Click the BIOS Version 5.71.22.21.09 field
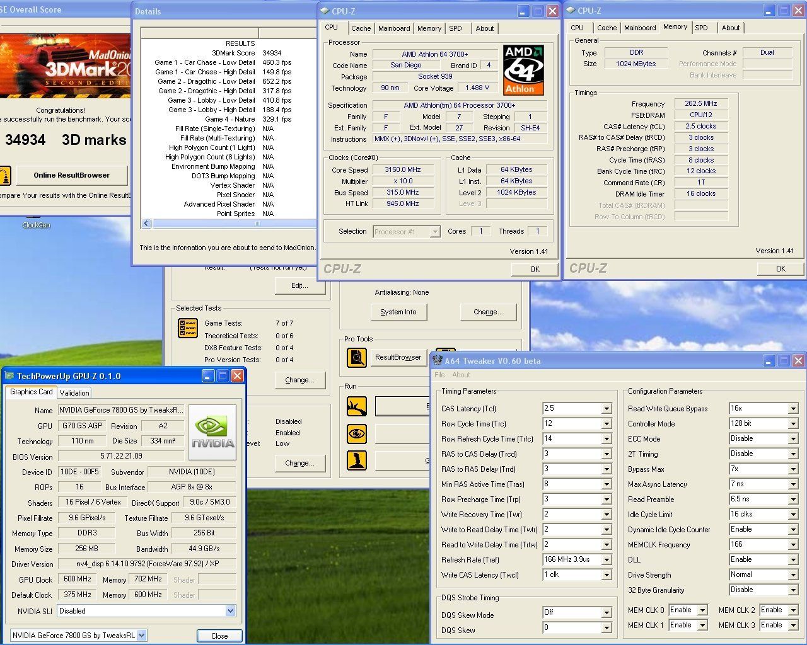 [x=121, y=456]
